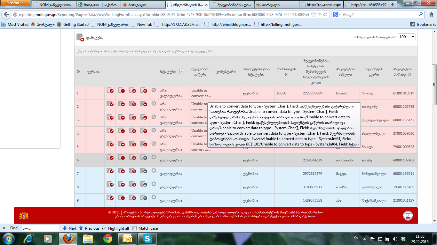The height and width of the screenshot is (245, 437).
Task: Click the Find text input field
Action: pyautogui.click(x=40, y=228)
